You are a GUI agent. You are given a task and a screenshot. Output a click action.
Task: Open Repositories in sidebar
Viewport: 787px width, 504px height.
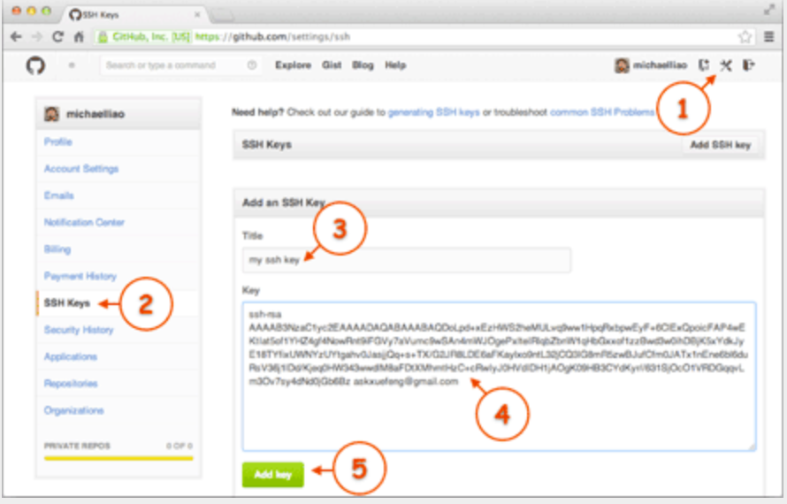(71, 384)
